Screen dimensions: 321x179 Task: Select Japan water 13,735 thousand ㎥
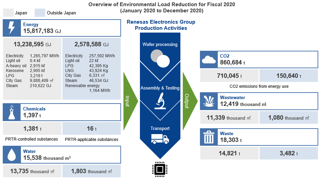pos(32,171)
